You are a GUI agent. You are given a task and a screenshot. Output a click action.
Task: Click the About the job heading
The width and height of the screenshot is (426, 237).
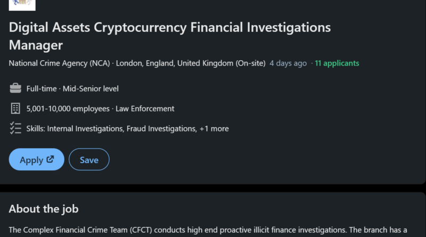click(44, 208)
